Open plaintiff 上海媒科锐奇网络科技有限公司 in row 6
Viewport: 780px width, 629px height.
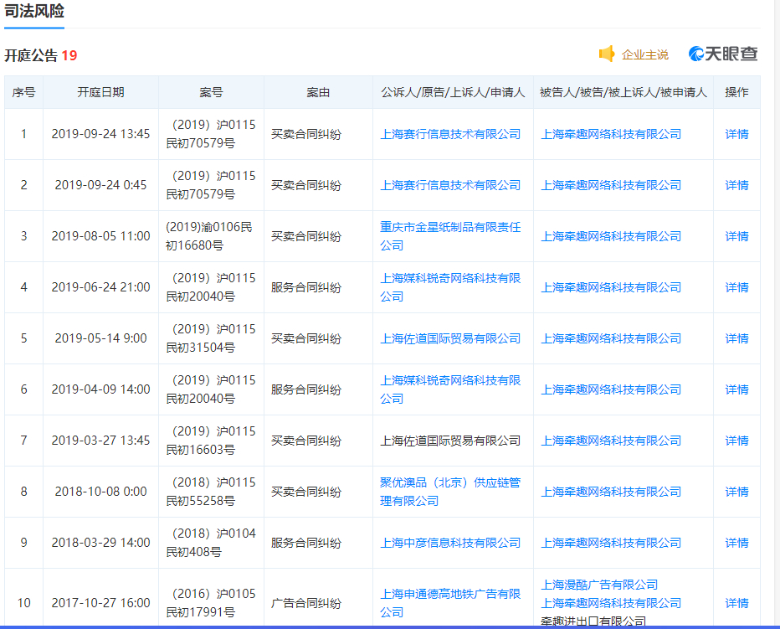(x=450, y=389)
